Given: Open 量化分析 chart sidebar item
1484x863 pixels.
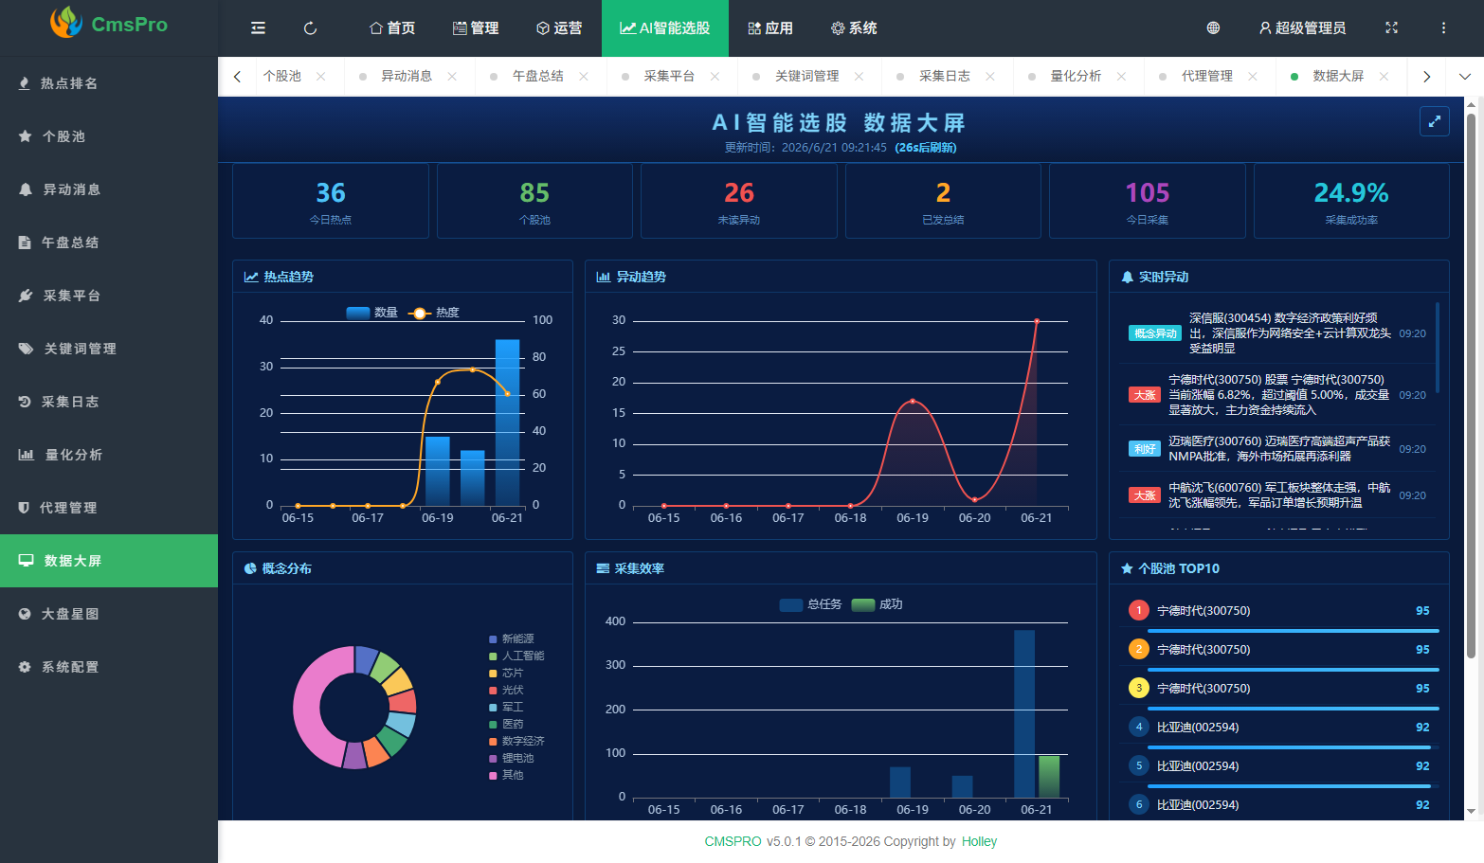Looking at the screenshot, I should pyautogui.click(x=109, y=455).
